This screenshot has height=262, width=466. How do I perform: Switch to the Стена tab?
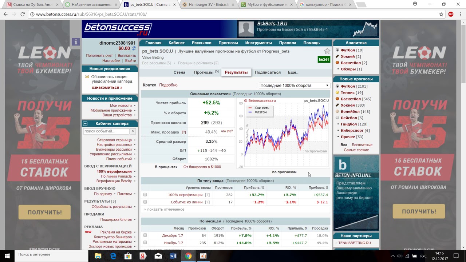pos(179,72)
